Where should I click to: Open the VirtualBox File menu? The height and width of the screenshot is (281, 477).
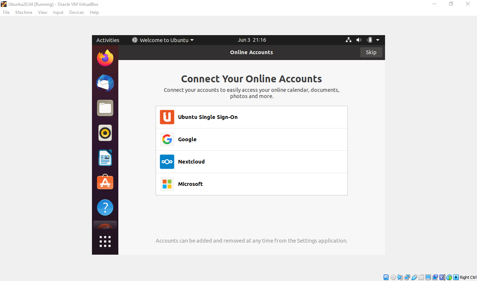point(6,12)
